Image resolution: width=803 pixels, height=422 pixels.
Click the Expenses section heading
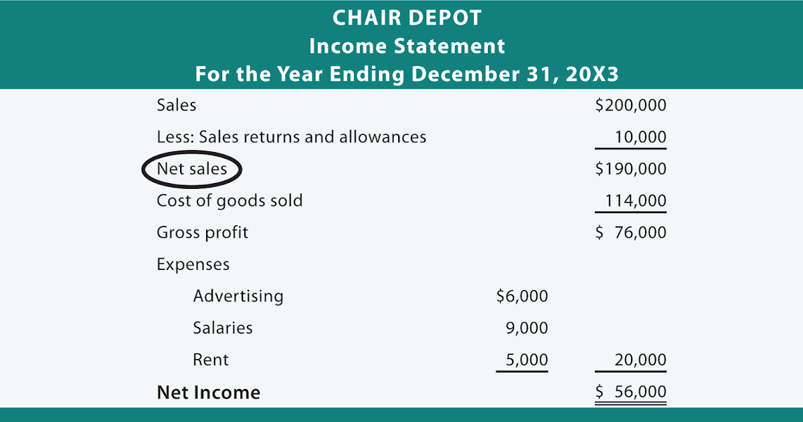(193, 265)
